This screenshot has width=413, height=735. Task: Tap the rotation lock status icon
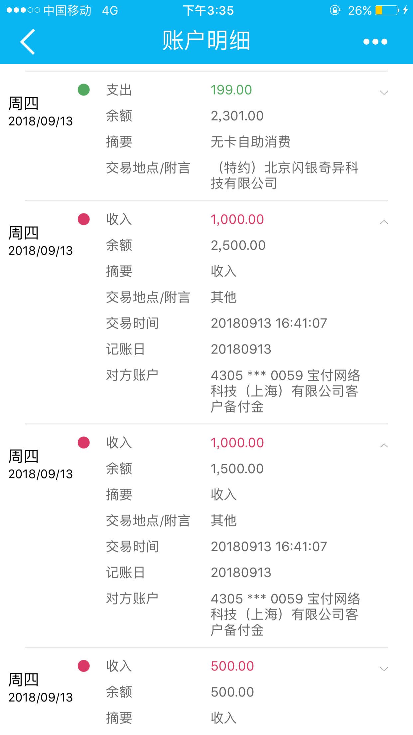pos(335,10)
